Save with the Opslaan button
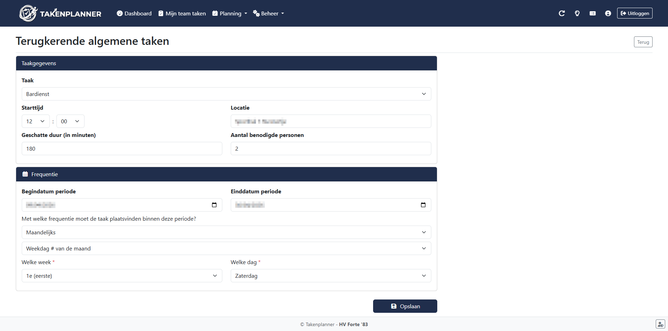Screen dimensions: 668x331 pyautogui.click(x=405, y=306)
